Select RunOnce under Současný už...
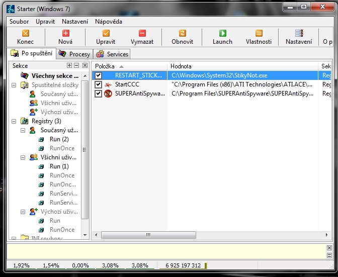The height and width of the screenshot is (277, 338). click(x=62, y=148)
